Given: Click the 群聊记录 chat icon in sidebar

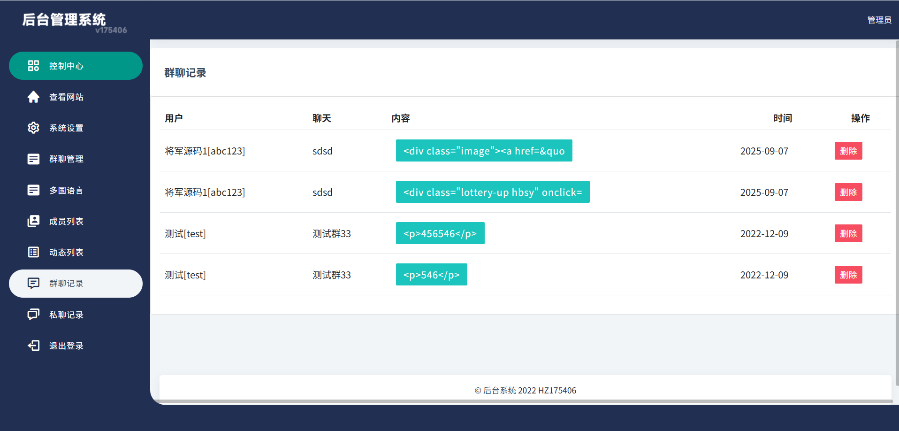Looking at the screenshot, I should (x=33, y=283).
